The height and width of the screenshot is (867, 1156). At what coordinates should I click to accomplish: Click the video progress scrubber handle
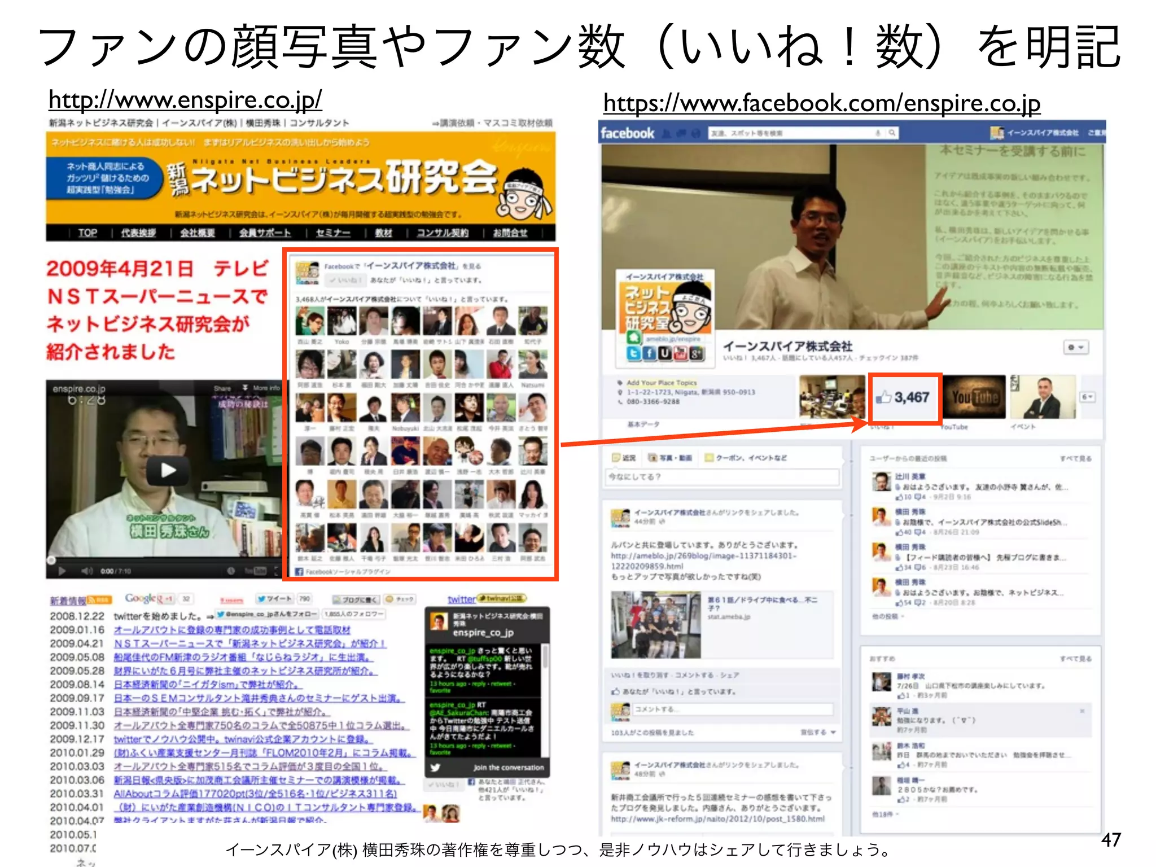[51, 561]
